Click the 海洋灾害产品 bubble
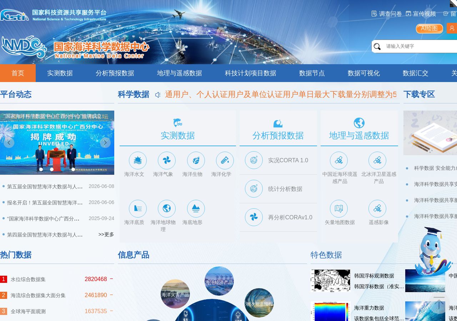Image resolution: width=457 pixels, height=321 pixels. [x=175, y=294]
